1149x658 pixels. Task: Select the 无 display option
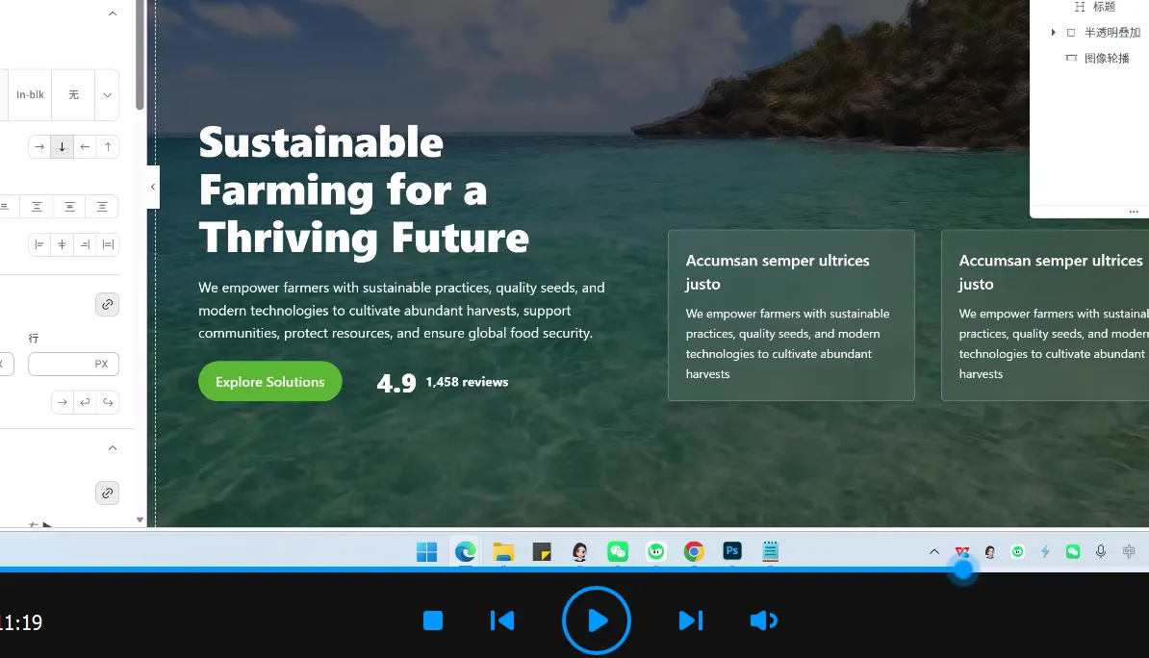[73, 95]
